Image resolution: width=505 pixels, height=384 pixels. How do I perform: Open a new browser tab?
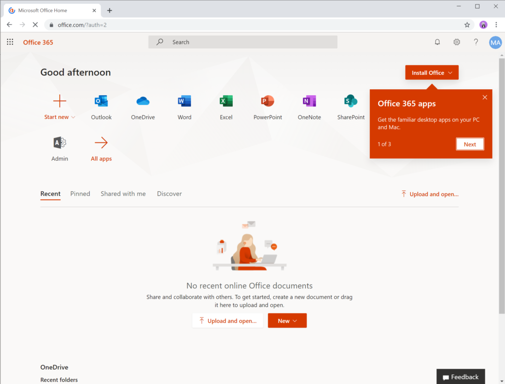pyautogui.click(x=109, y=11)
